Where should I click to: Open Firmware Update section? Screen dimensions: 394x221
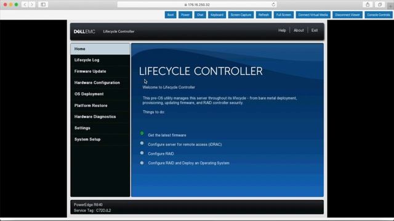(x=100, y=71)
